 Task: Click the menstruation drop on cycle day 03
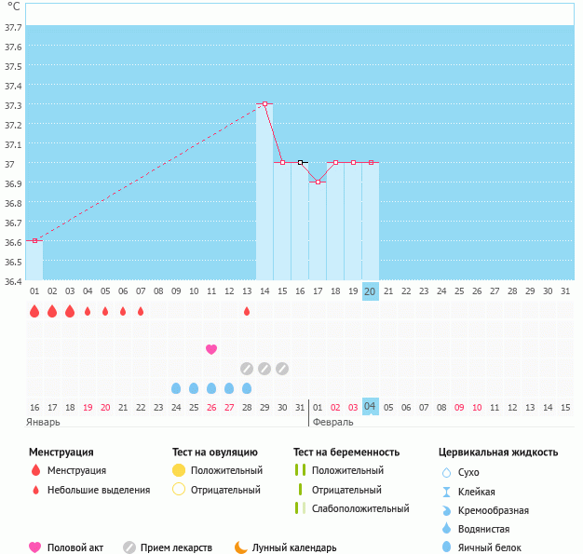click(x=70, y=311)
